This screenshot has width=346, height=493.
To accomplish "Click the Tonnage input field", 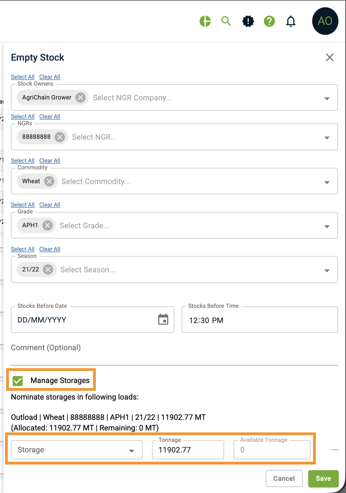I will [188, 450].
